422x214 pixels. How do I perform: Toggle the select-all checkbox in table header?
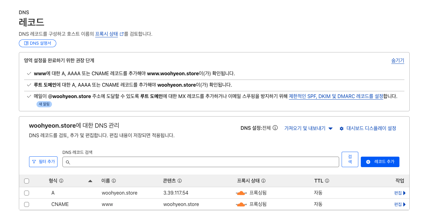tap(27, 181)
